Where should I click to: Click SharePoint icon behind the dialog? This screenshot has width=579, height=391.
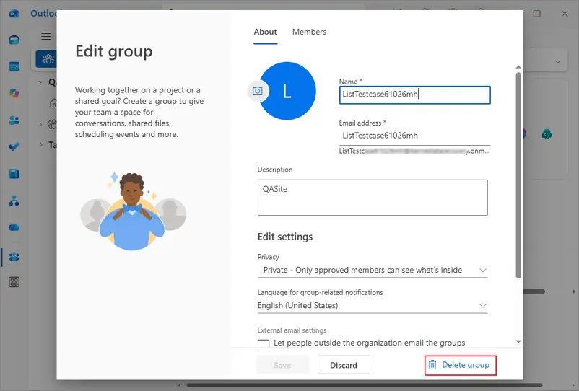pos(547,134)
